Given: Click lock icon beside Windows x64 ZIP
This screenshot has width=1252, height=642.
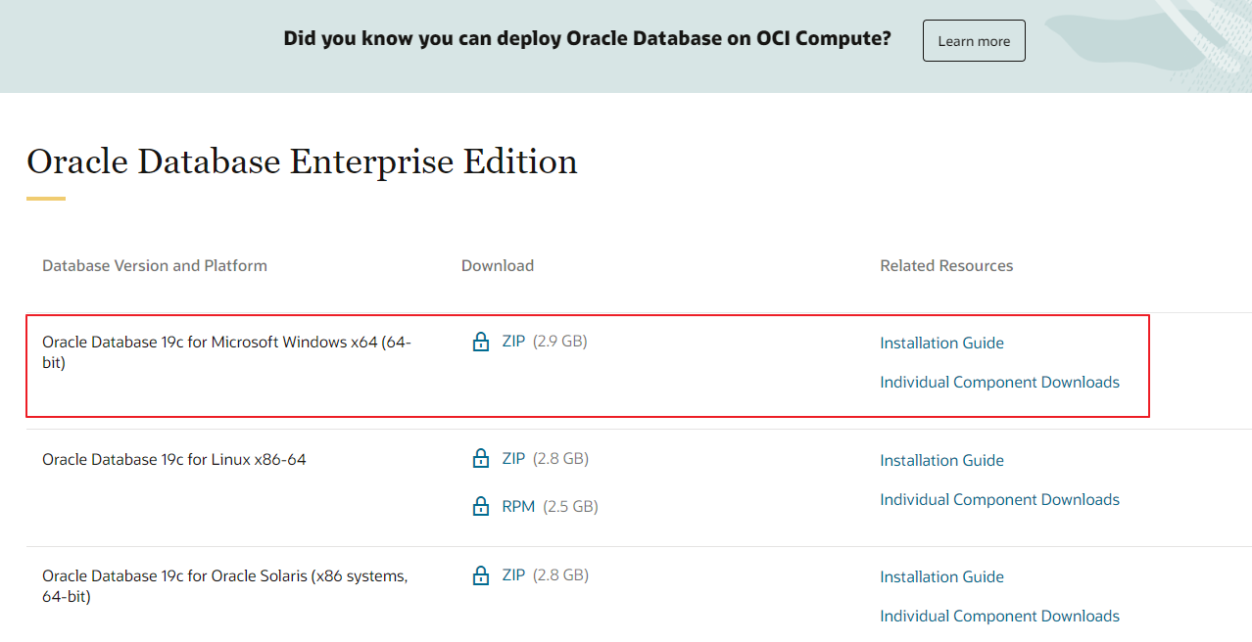Looking at the screenshot, I should [480, 342].
